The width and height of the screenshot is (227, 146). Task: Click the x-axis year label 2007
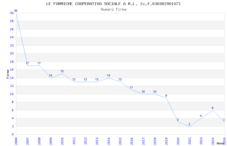tap(28, 141)
